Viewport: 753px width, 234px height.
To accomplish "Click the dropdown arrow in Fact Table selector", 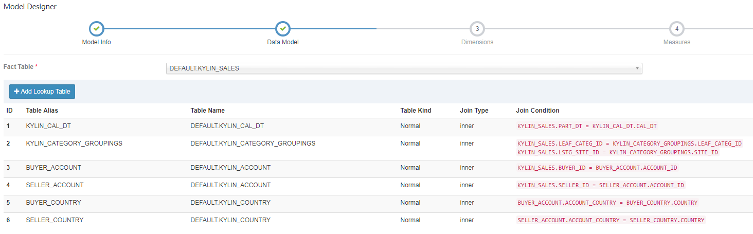I will 637,68.
